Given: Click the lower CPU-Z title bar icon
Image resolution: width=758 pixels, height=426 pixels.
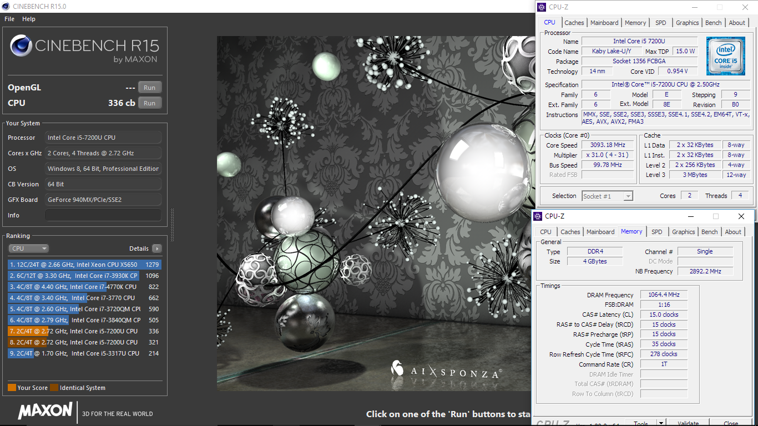Looking at the screenshot, I should point(538,216).
